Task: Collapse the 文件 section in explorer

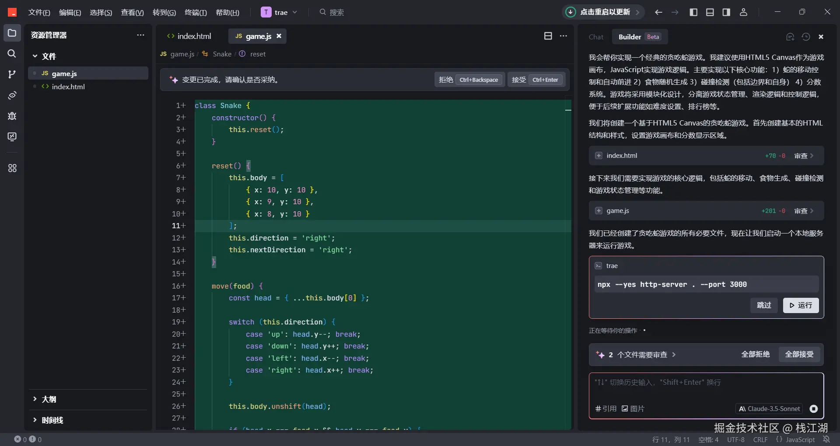Action: (x=44, y=56)
